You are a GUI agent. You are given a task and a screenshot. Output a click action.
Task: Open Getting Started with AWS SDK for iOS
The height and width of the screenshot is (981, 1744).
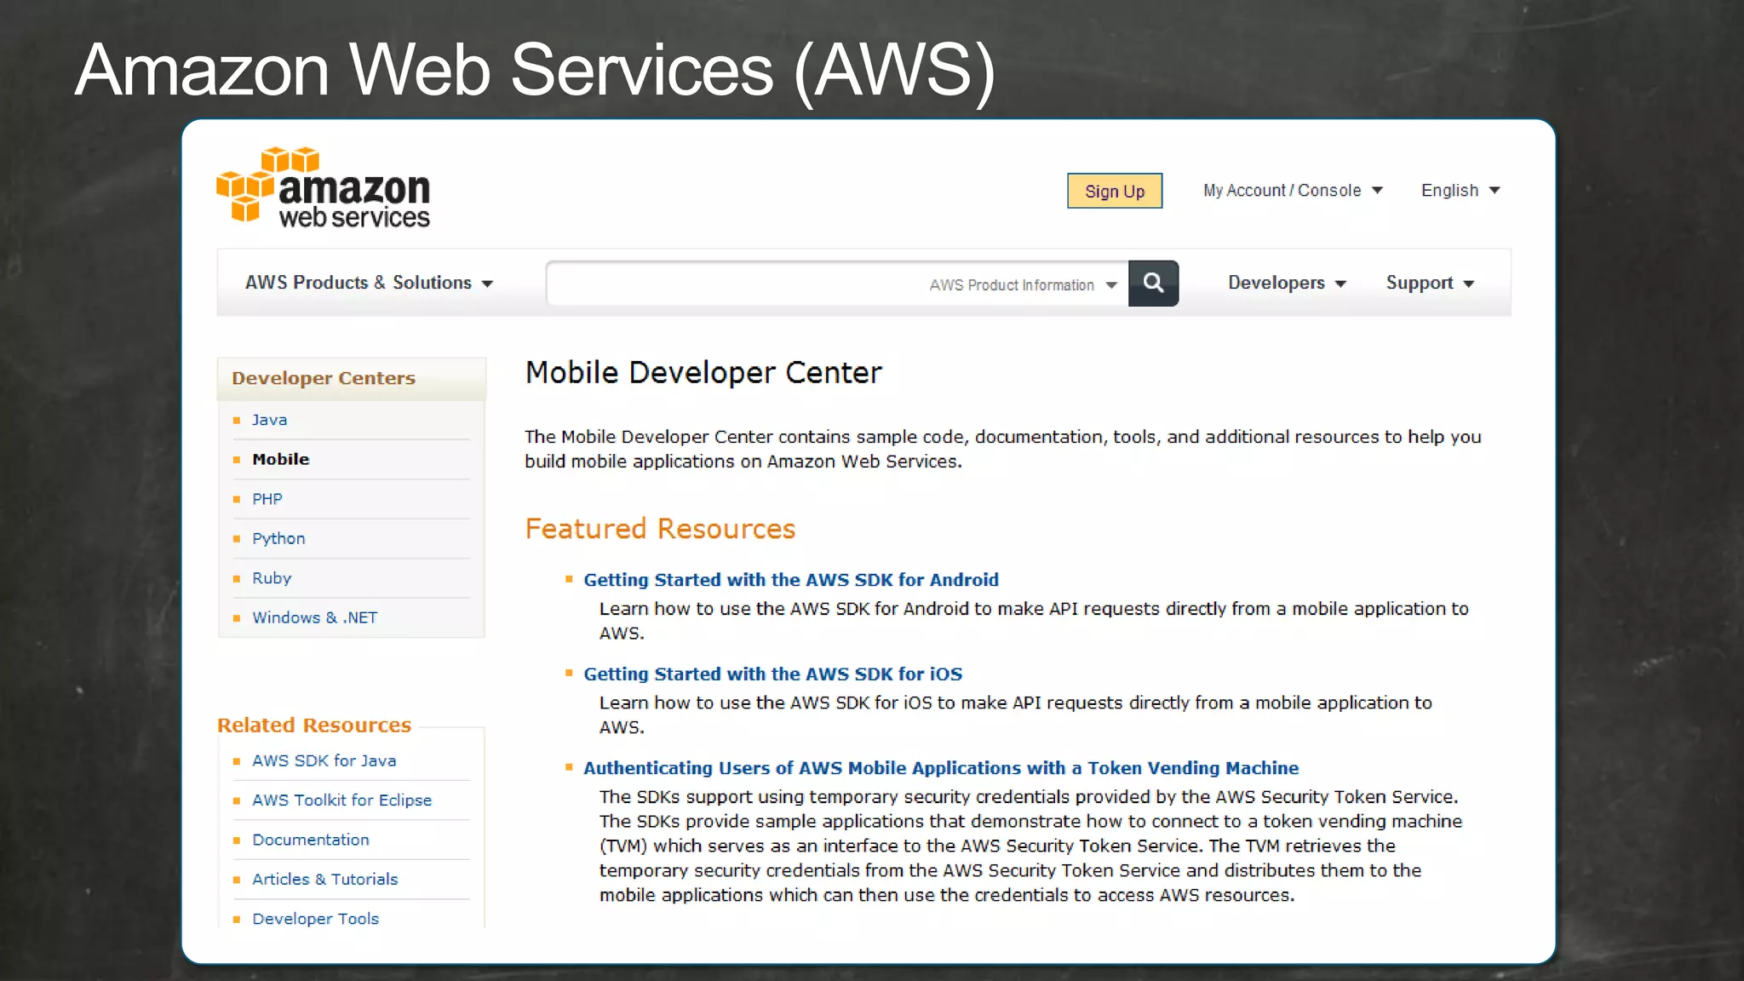coord(772,674)
